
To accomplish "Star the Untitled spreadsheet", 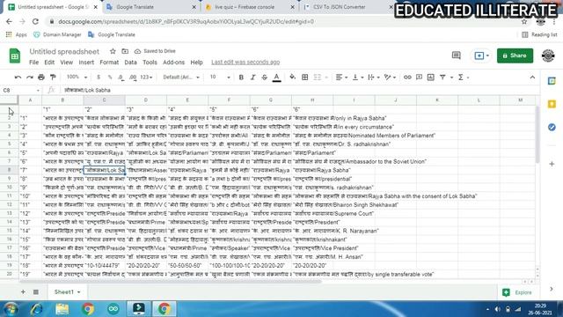I will [113, 51].
